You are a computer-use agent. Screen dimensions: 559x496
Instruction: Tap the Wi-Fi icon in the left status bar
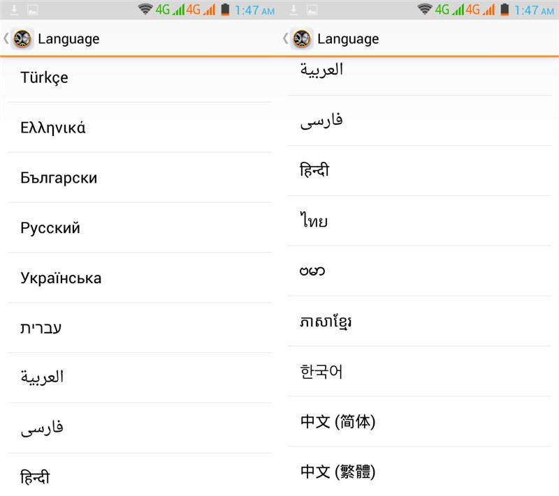pos(145,10)
